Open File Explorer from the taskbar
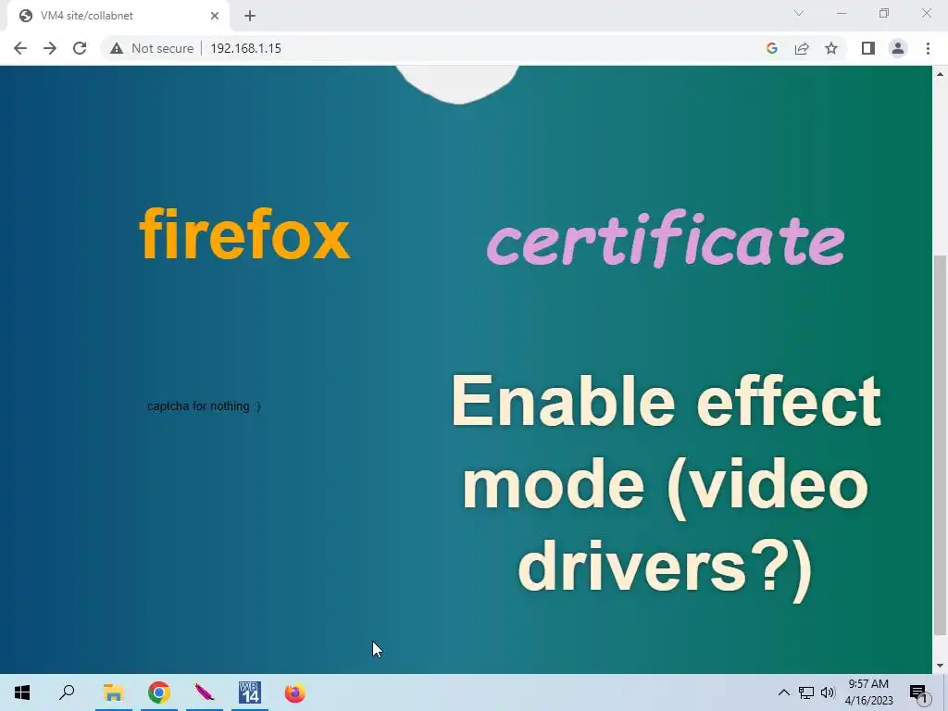Viewport: 948px width, 711px height. point(113,692)
